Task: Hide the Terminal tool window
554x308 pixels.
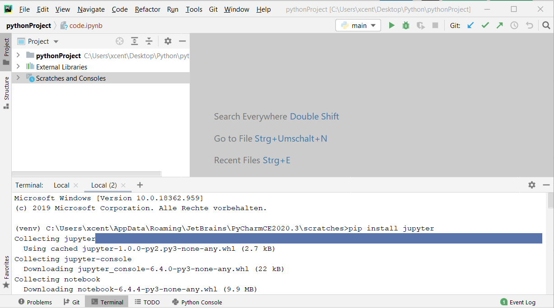Action: point(546,185)
